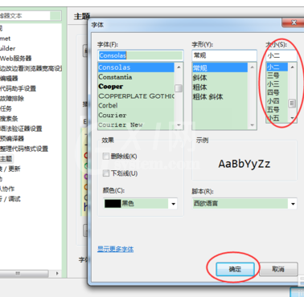Select Courier New in the font list
304x297 pixels.
tap(136, 124)
